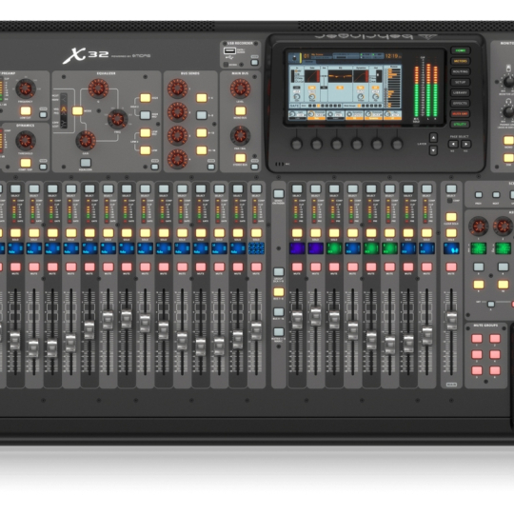This screenshot has height=514, width=514.
Task: Click the fader under the first purple scribble
Action: coord(297,320)
